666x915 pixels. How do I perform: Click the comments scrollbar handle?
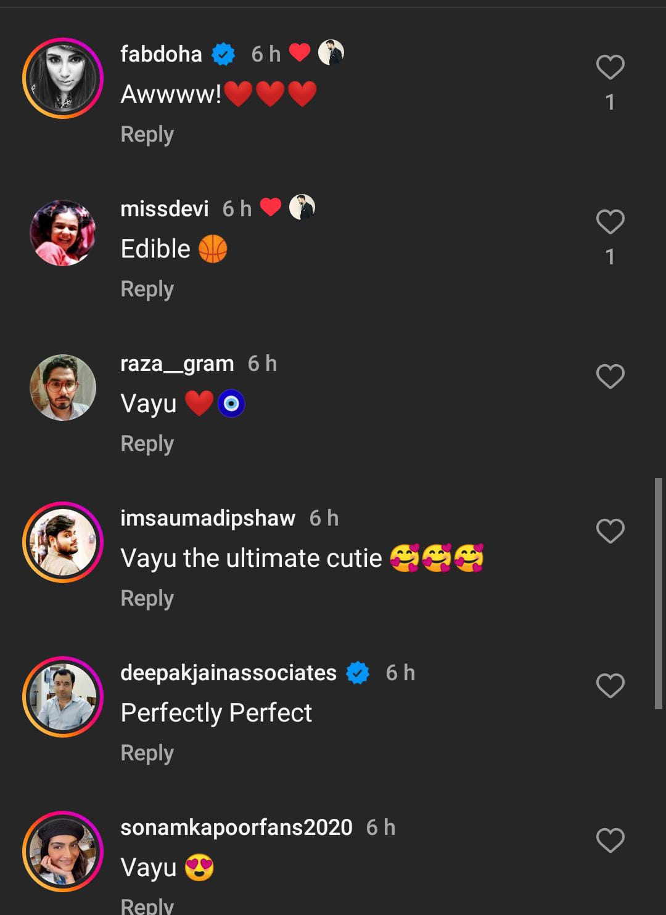(x=658, y=593)
